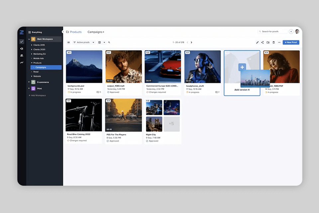Open the People contacts sidebar icon
Image resolution: width=319 pixels, height=213 pixels.
(x=22, y=56)
